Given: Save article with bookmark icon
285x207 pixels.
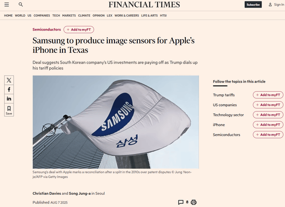Looking at the screenshot, I should tap(9, 110).
